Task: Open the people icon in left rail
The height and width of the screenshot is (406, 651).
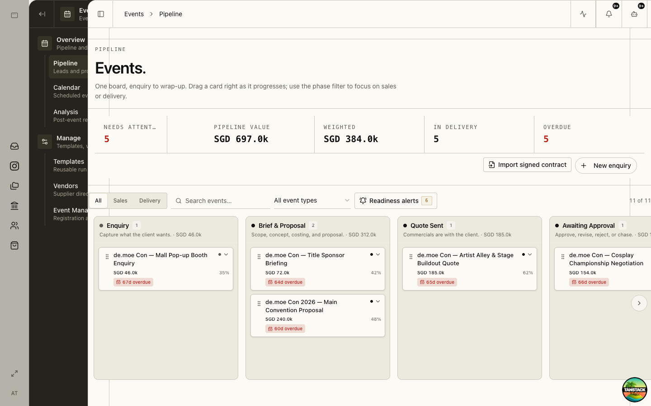Action: point(14,226)
